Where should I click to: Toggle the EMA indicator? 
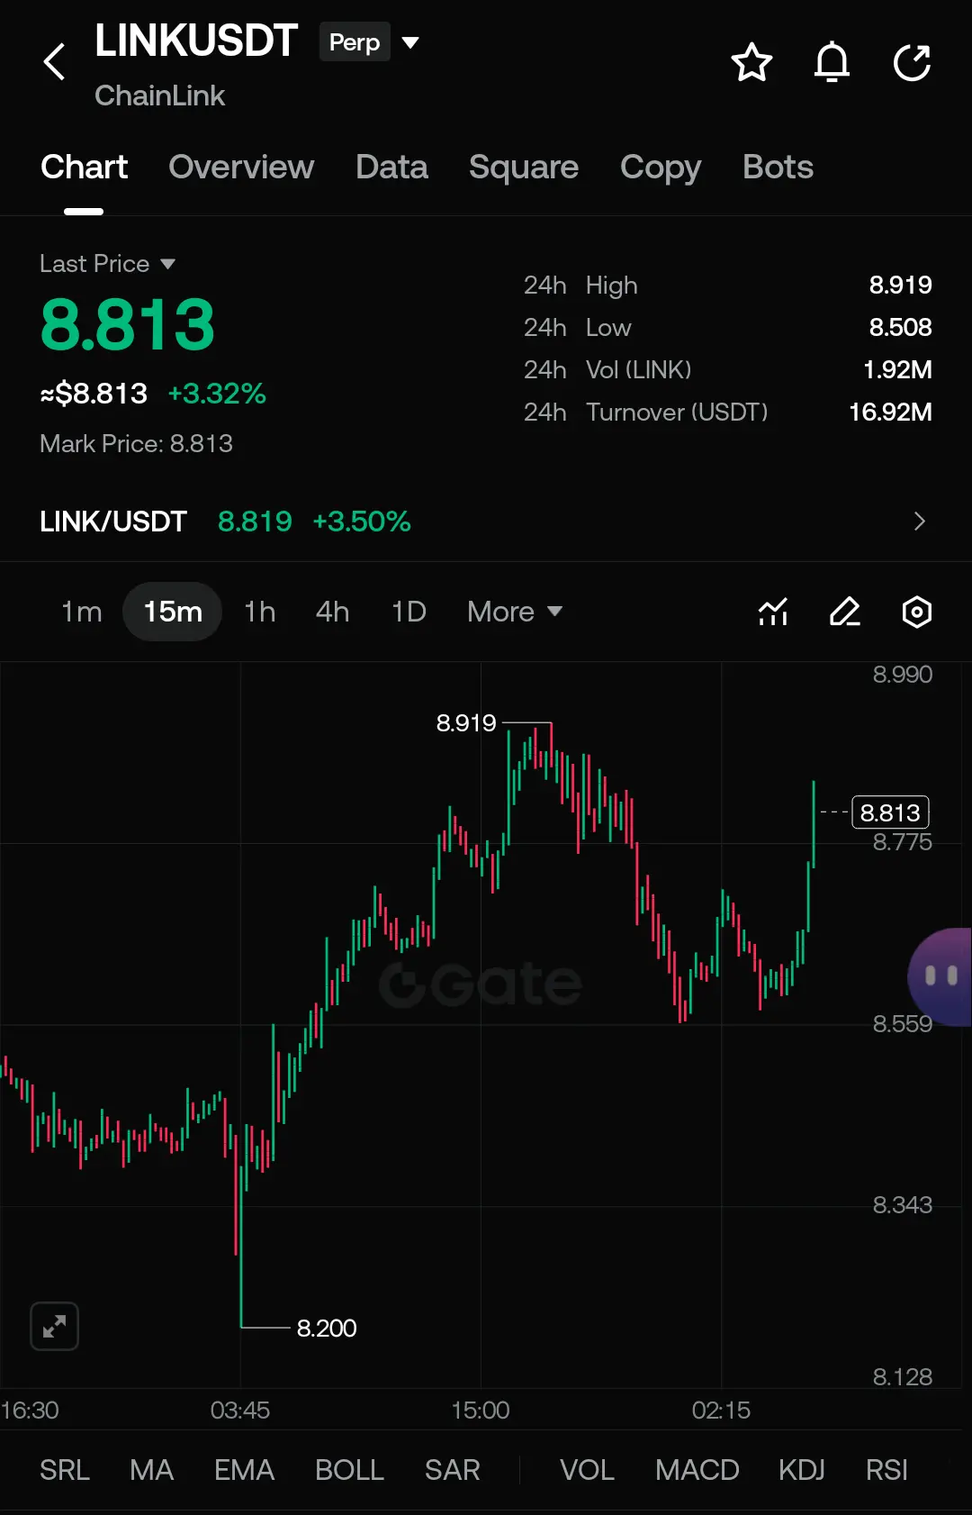244,1470
